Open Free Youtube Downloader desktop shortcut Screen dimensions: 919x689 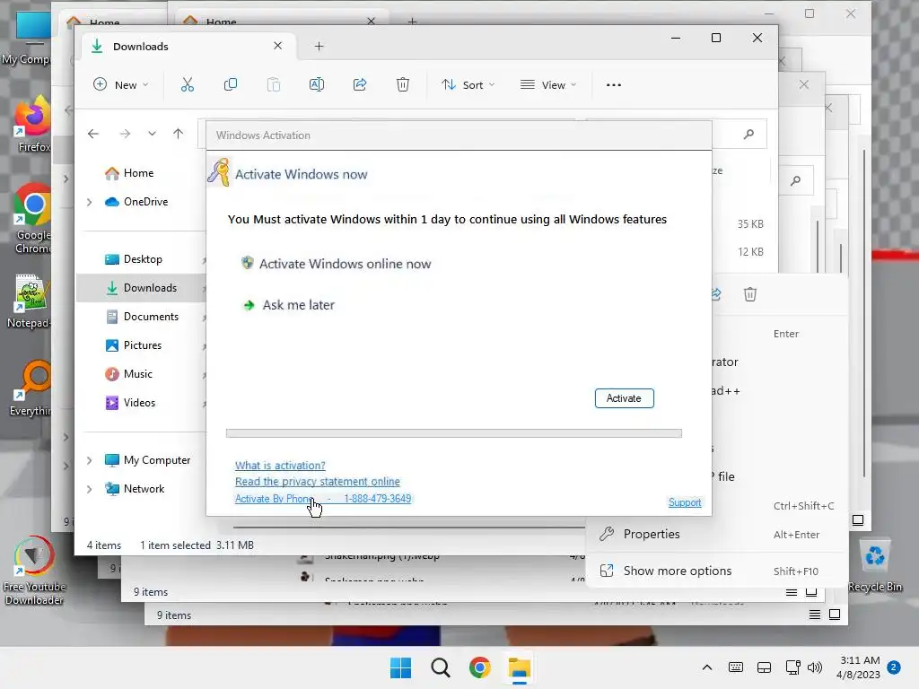[x=34, y=570]
